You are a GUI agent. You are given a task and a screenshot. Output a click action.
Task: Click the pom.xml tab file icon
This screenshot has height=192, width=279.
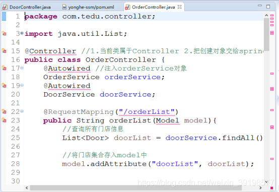pyautogui.click(x=64, y=7)
